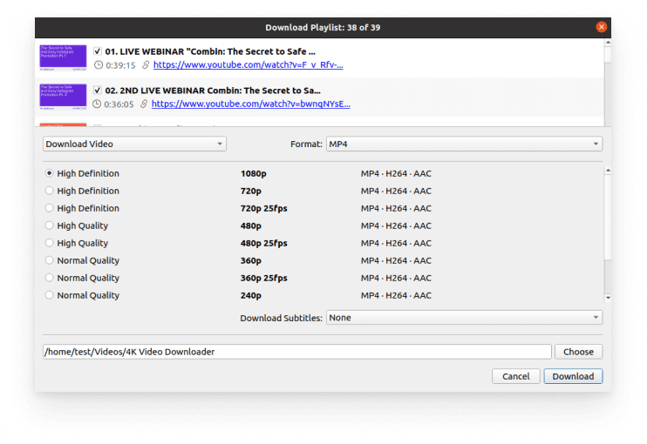Select High Definition 720p 25fps option
Screen dimensions: 647x444
pyautogui.click(x=49, y=208)
